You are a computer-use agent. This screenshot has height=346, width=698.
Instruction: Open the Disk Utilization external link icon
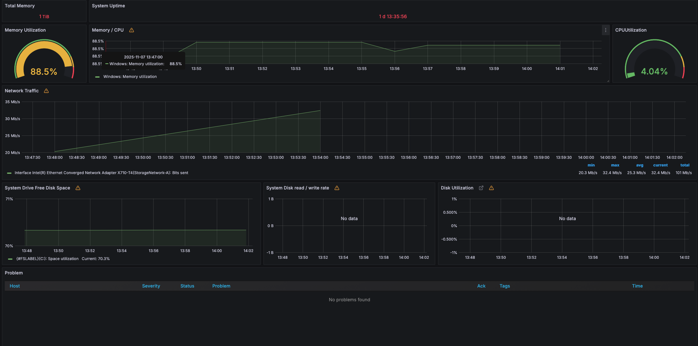481,188
